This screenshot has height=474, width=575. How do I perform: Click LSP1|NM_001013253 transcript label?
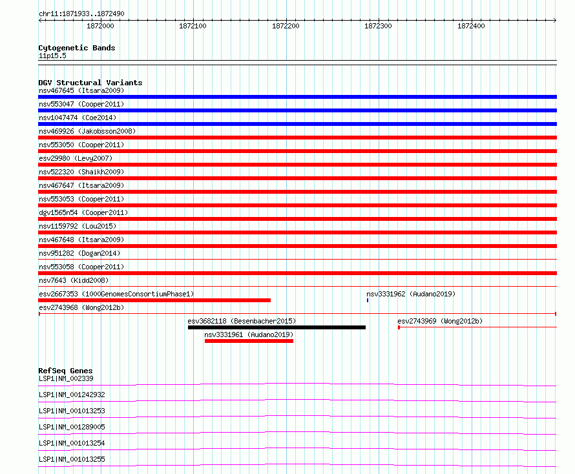pyautogui.click(x=72, y=411)
